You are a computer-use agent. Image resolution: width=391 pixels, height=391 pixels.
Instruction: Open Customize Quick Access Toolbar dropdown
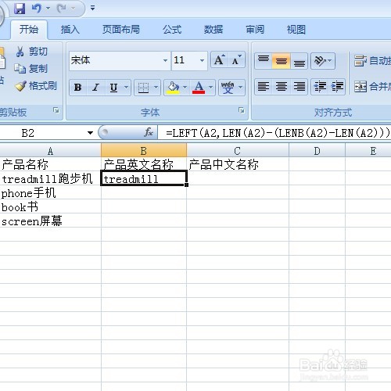[x=92, y=9]
